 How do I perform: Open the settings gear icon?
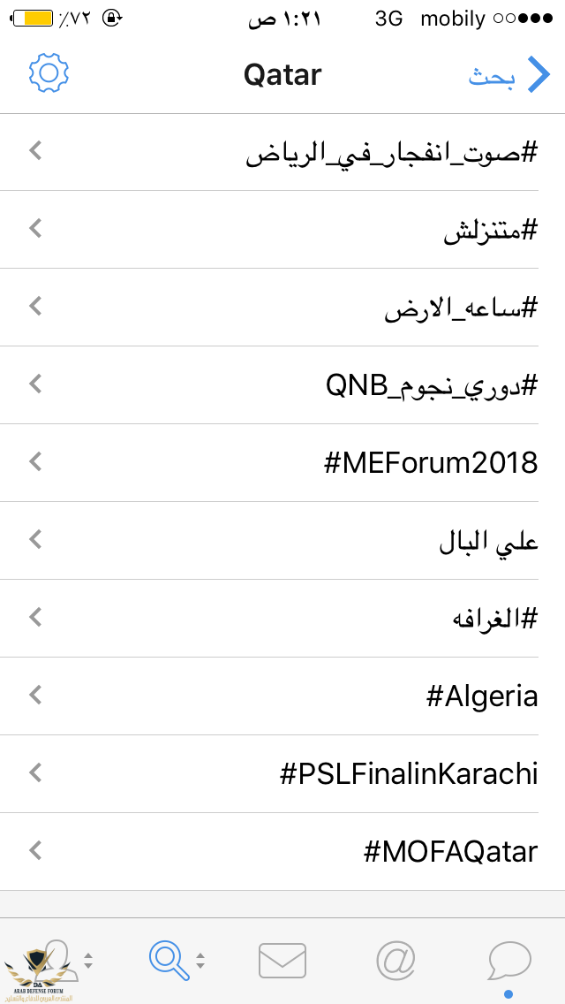[49, 73]
